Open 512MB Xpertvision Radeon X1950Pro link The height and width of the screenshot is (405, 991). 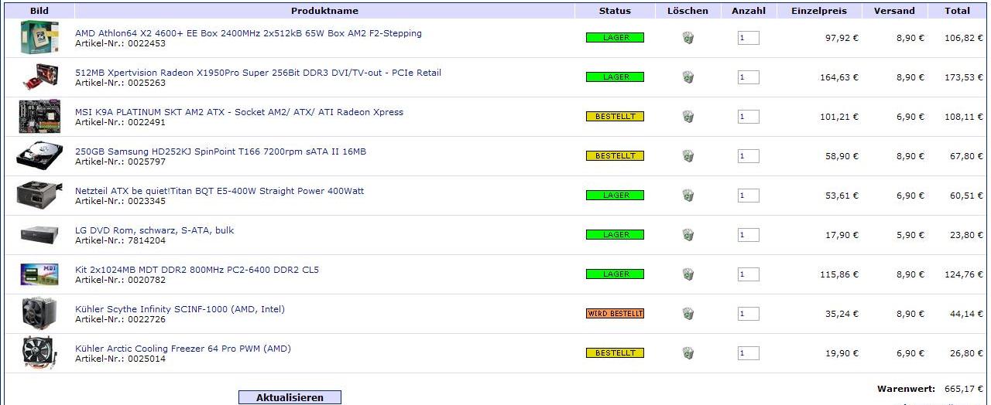[x=258, y=73]
